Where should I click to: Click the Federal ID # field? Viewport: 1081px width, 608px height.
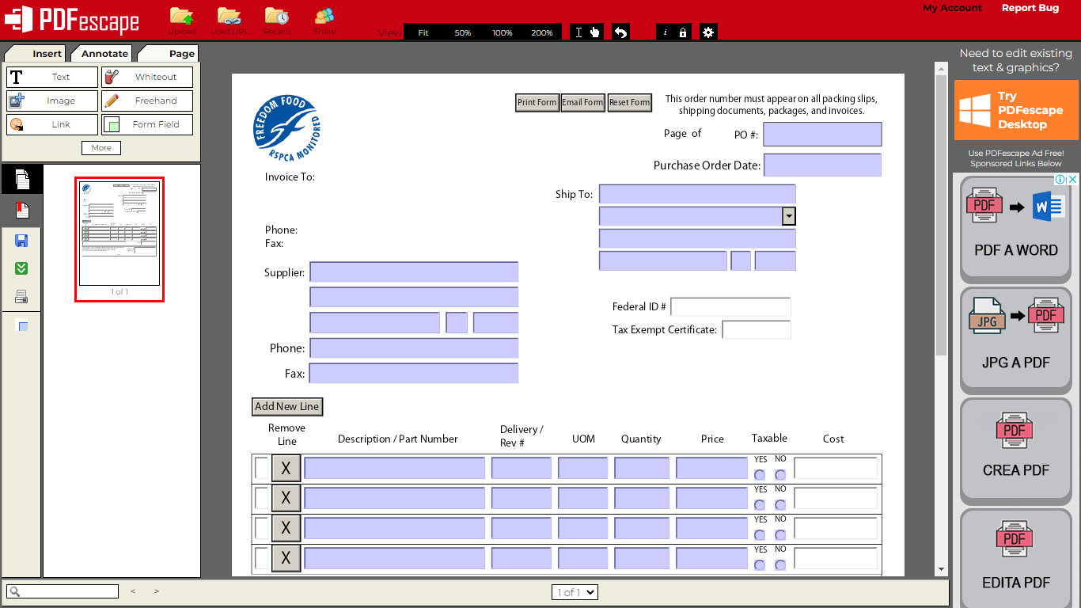730,307
